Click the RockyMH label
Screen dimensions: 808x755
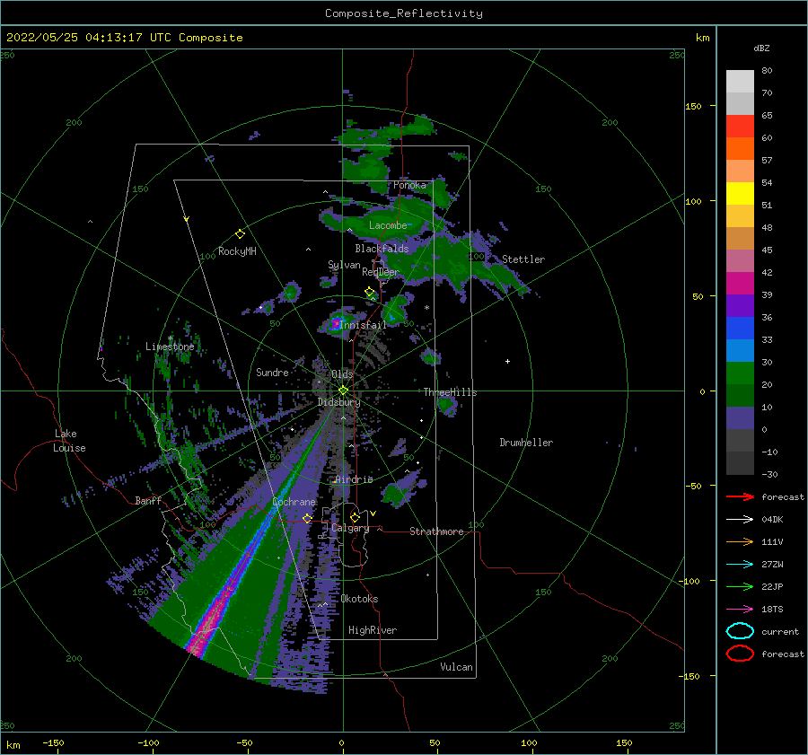pyautogui.click(x=237, y=251)
